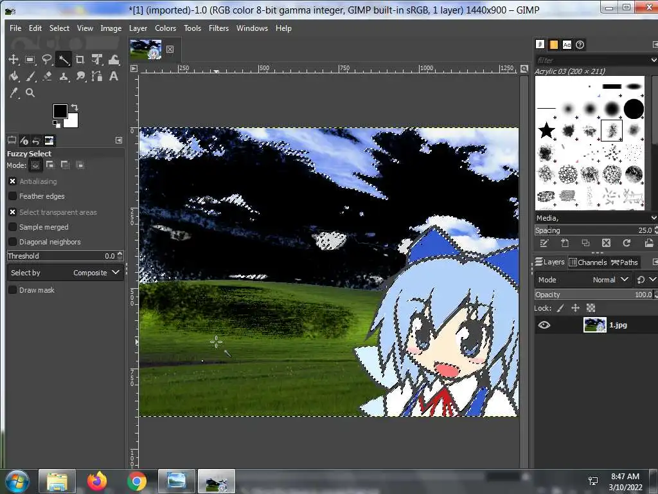Open brush as image

(649, 242)
